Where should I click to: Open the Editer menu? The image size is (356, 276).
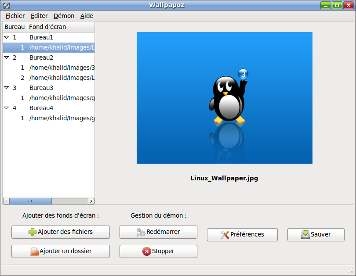[39, 16]
